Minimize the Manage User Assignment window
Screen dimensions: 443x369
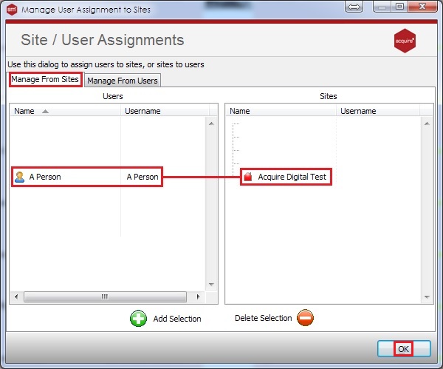click(382, 7)
